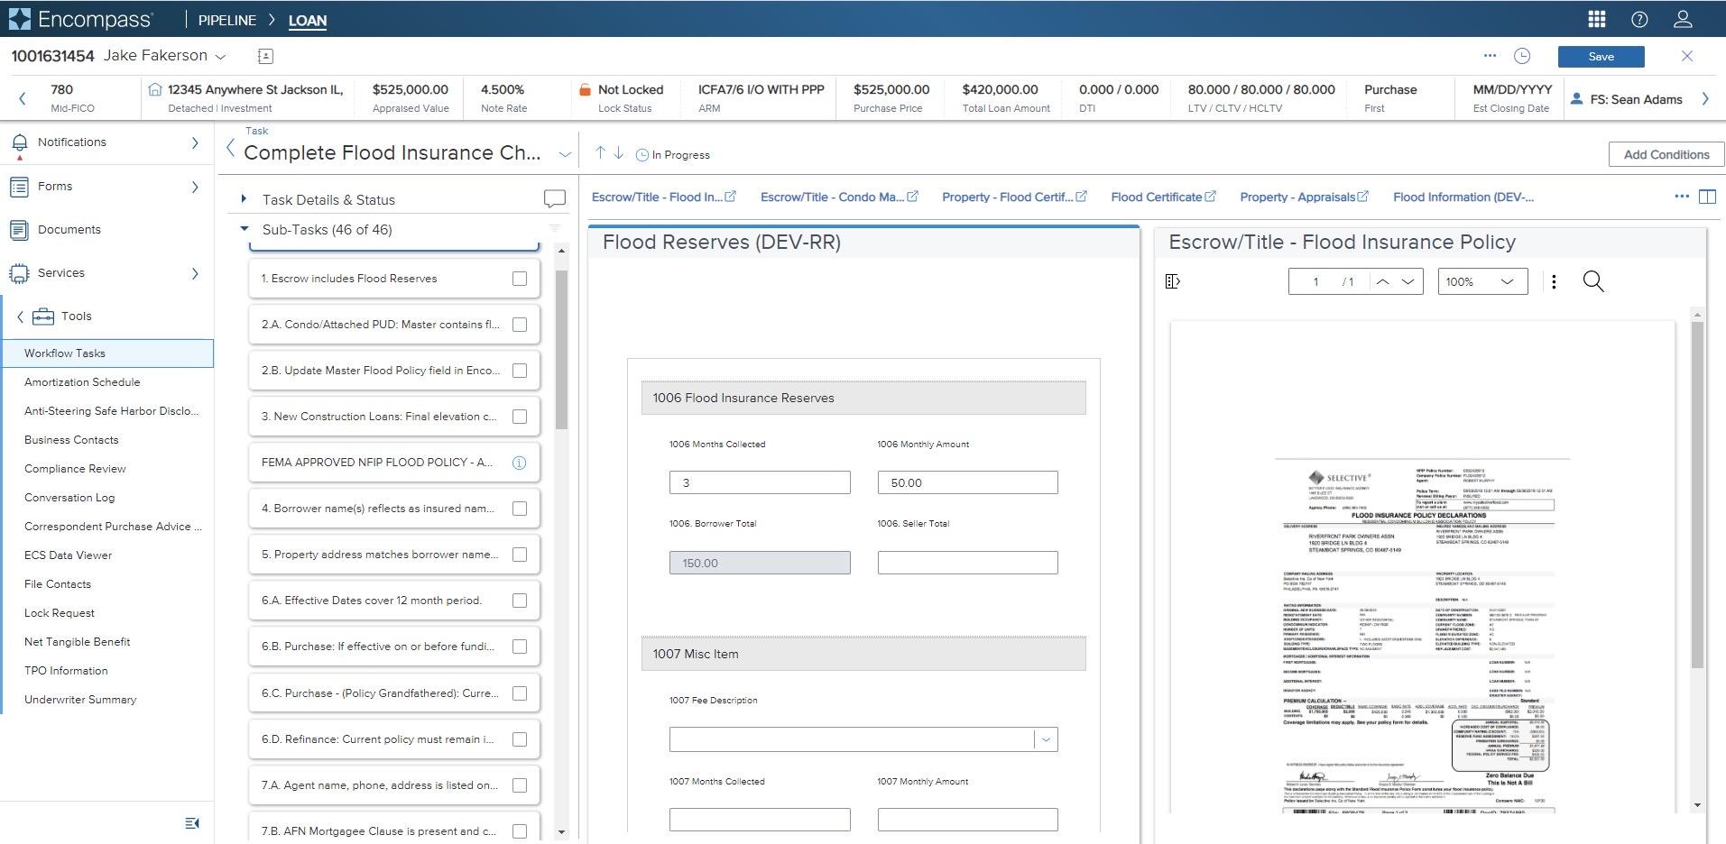The width and height of the screenshot is (1726, 844).
Task: Open the Property - Appraisals tab
Action: coord(1304,197)
